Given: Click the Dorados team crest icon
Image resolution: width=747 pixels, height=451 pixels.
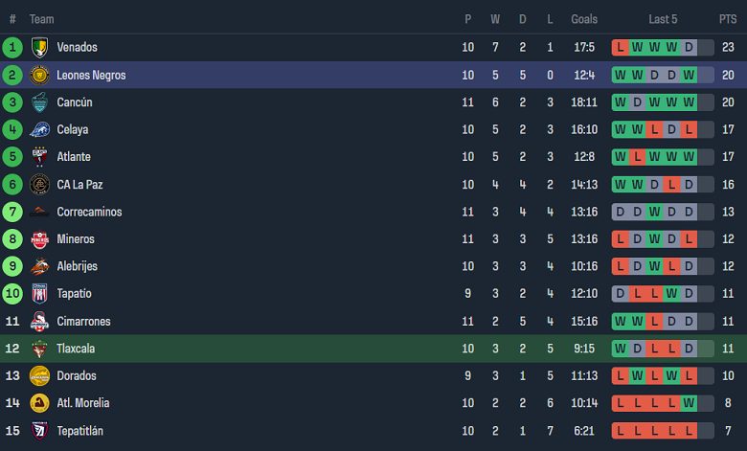Looking at the screenshot, I should (39, 376).
